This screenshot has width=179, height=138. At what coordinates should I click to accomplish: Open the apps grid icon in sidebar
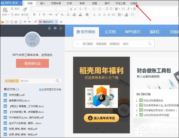coord(61,28)
